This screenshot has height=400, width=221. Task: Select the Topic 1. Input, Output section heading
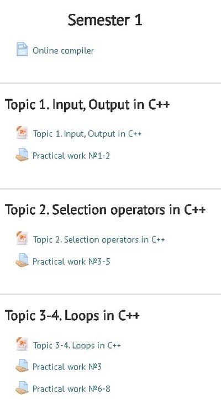87,105
